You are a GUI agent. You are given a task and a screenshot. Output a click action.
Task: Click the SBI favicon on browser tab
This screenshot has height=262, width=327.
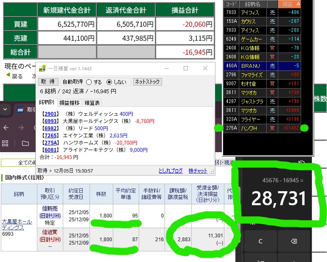19,109
